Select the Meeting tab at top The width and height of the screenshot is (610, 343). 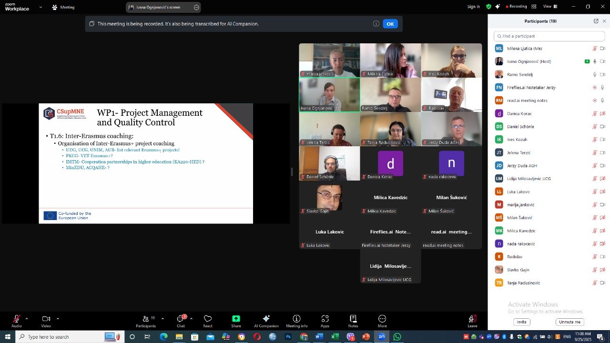[63, 7]
